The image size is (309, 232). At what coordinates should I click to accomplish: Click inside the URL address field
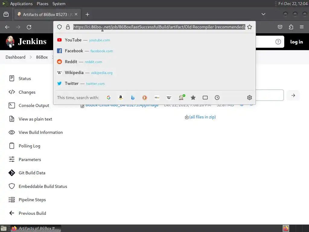pos(159,27)
